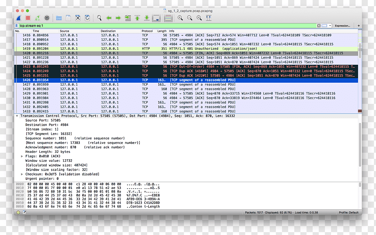Click the display filter field tcp.stream eq 1

coord(168,26)
